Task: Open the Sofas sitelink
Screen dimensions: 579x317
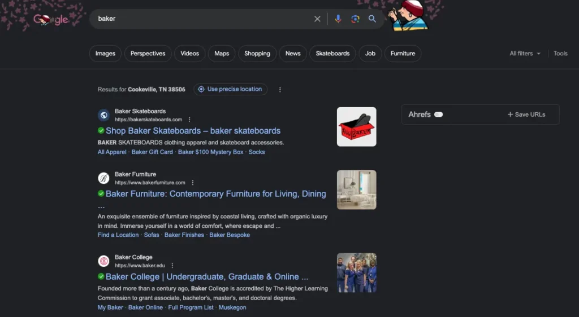Action: click(152, 235)
